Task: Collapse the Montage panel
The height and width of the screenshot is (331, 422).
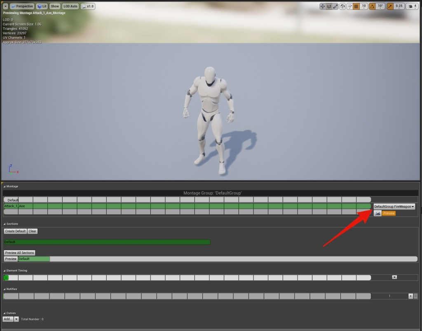Action: click(4, 186)
